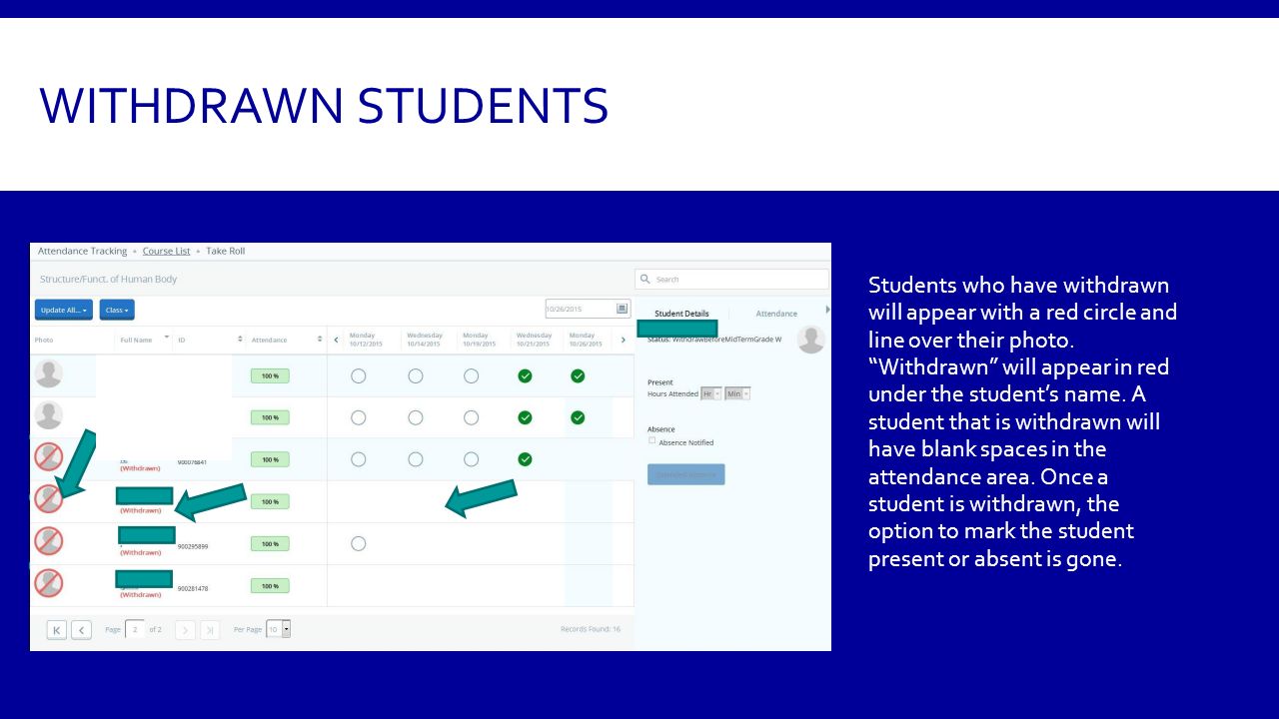Select ID text 900076841

[x=192, y=462]
